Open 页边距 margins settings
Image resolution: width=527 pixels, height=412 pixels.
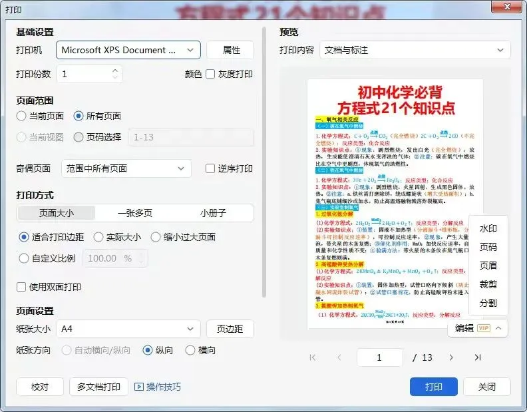(230, 329)
